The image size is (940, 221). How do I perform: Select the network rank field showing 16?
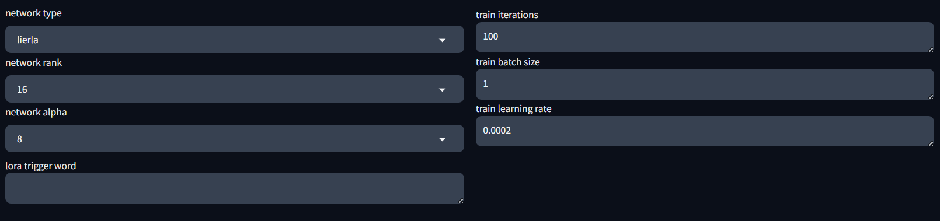click(235, 89)
